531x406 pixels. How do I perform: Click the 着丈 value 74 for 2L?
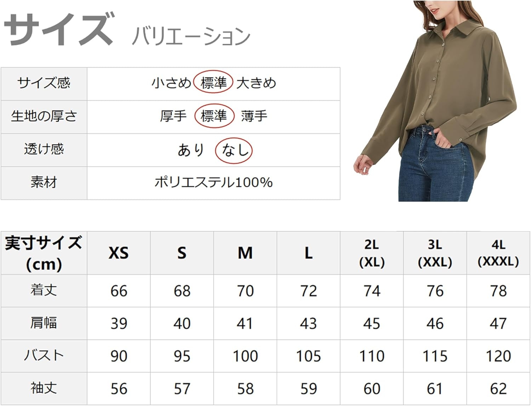coord(372,291)
